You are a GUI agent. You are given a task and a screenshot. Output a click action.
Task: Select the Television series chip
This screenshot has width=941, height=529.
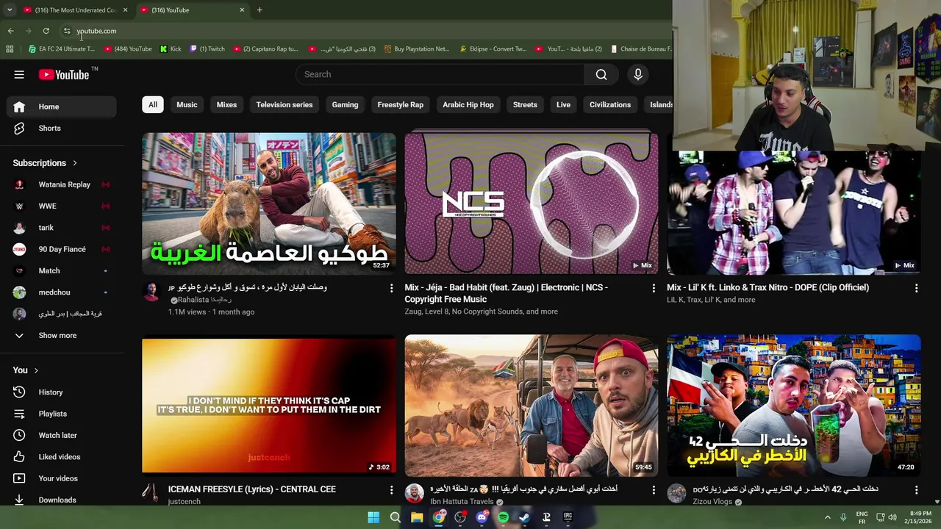285,104
